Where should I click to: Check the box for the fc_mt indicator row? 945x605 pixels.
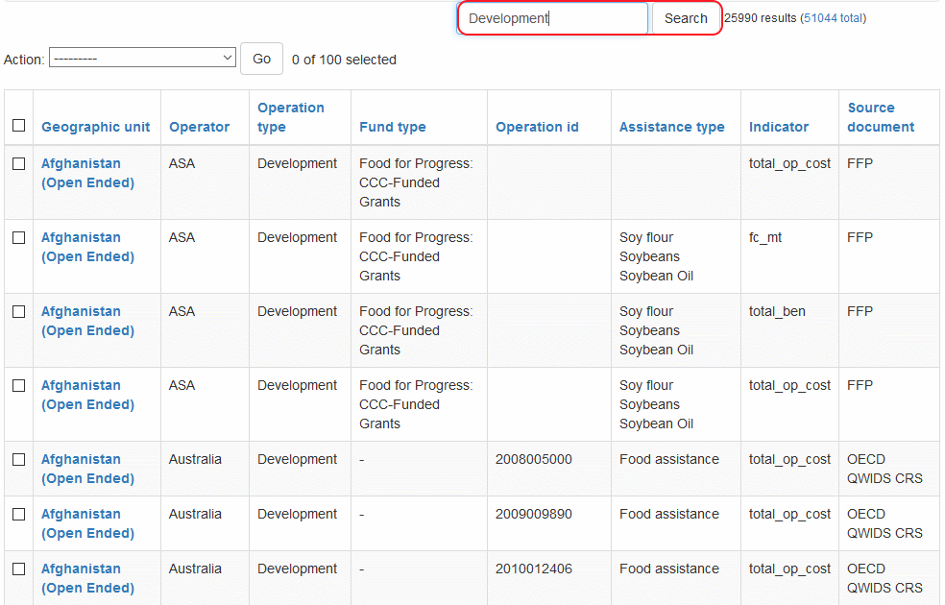tap(18, 238)
